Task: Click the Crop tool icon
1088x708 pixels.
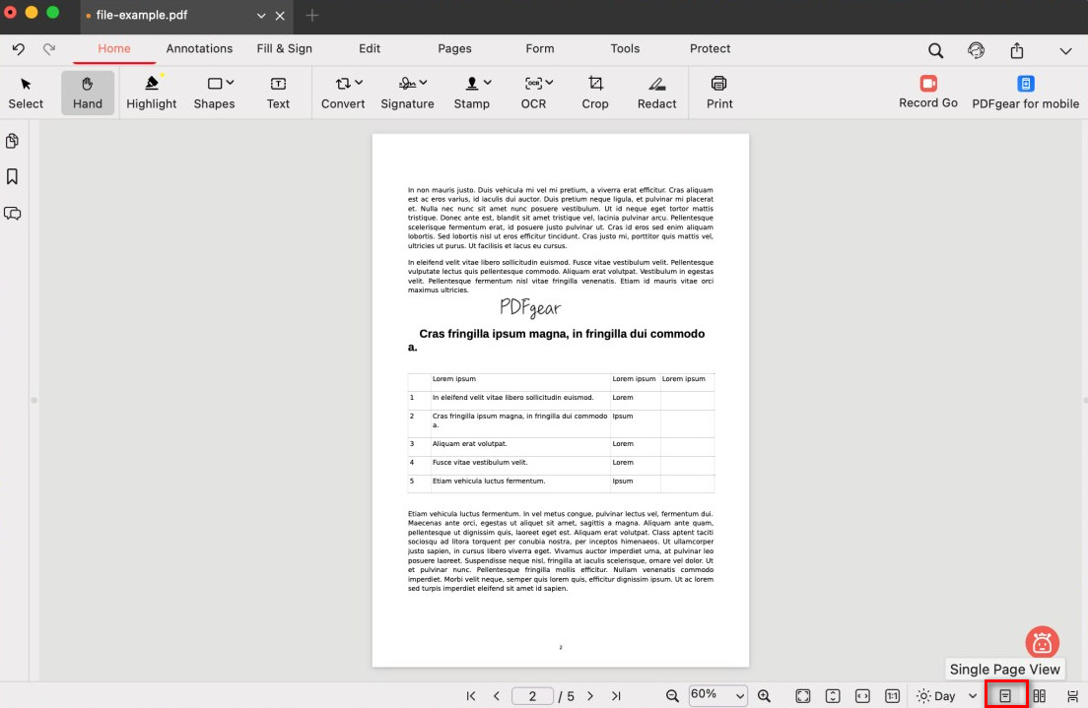Action: 595,84
